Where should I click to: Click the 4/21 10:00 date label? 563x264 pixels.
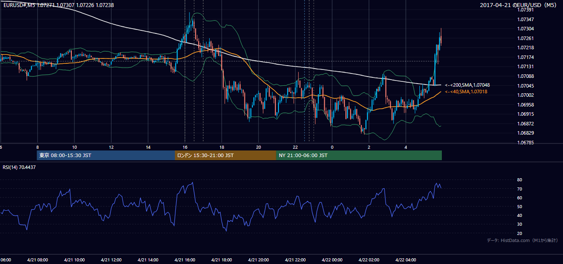point(74,260)
